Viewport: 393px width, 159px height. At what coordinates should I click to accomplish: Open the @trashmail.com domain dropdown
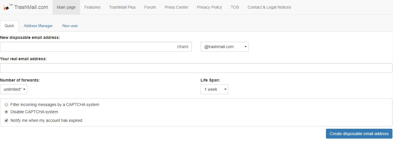click(x=224, y=47)
